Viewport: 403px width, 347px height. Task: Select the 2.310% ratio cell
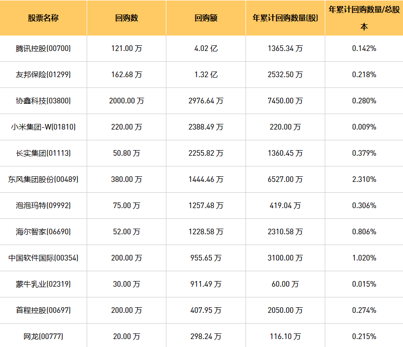(x=364, y=179)
